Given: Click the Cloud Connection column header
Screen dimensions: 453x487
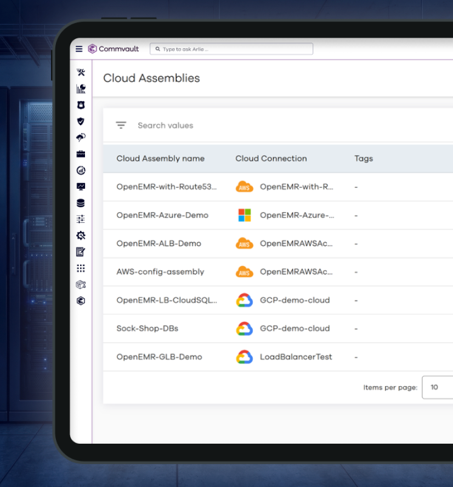Looking at the screenshot, I should click(271, 158).
